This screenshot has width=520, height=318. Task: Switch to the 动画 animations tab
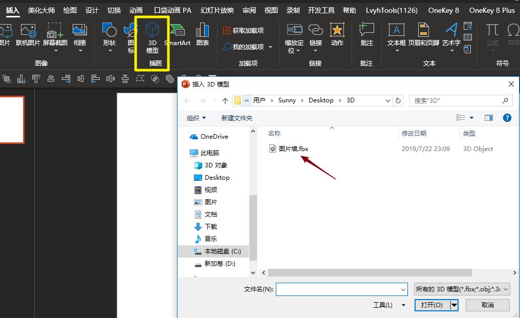pos(136,11)
